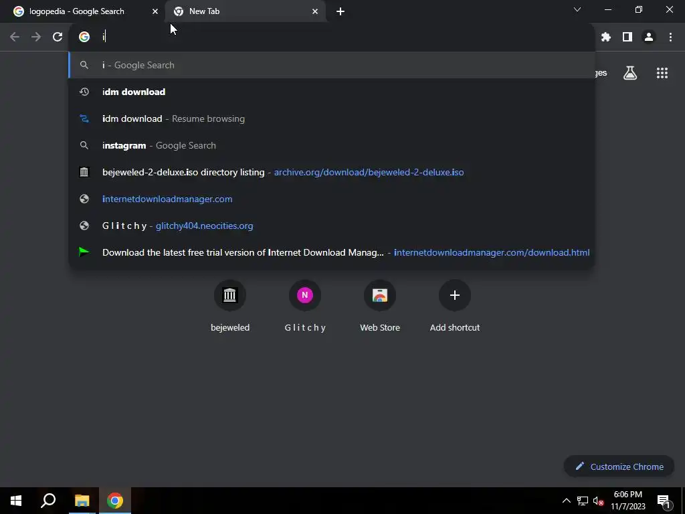Open the Internet Download Manager download.html suggestion

tap(332, 252)
